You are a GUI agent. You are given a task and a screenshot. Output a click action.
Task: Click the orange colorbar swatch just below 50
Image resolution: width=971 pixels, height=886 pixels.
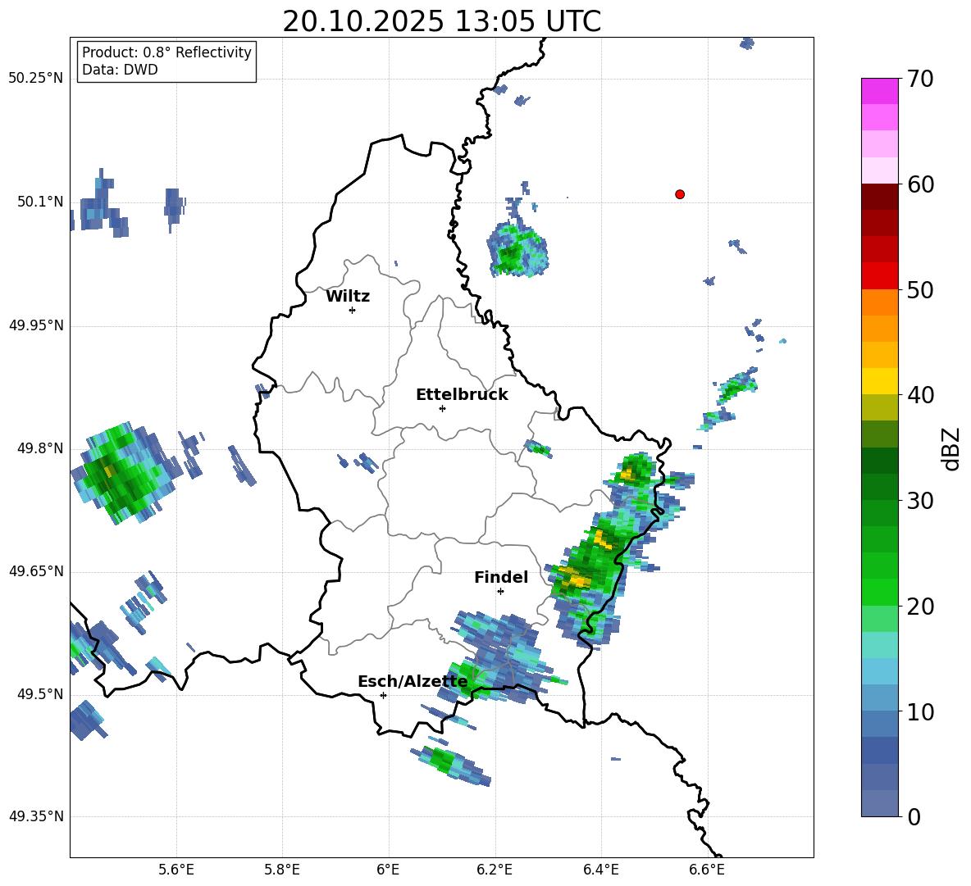(x=879, y=302)
